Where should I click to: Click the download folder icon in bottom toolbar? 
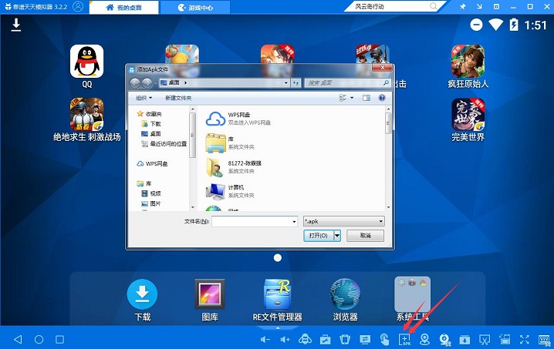coord(464,340)
